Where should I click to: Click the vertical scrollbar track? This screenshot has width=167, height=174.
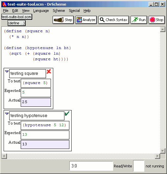pos(163,90)
